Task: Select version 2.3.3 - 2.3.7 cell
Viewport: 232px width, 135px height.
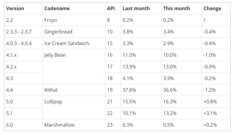Action: (18, 32)
